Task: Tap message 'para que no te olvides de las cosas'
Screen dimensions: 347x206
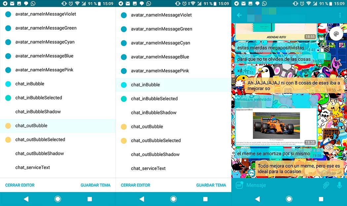Action: click(x=279, y=60)
